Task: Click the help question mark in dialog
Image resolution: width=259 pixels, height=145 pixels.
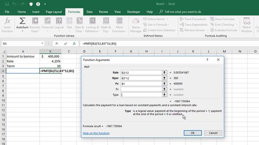Action: (x=207, y=60)
